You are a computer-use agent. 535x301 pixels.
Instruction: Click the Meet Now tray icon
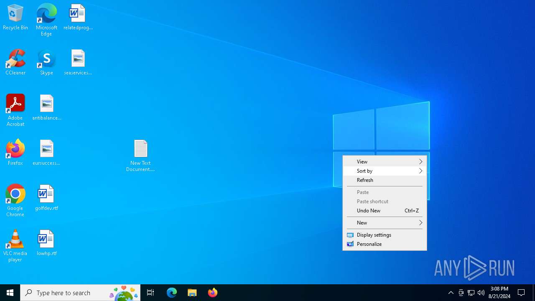coord(461,293)
